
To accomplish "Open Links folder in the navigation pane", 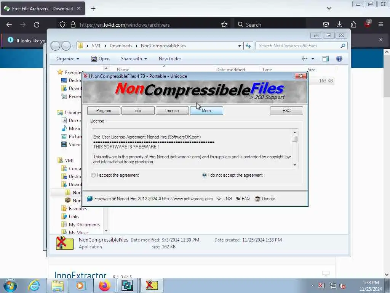I will [74, 217].
